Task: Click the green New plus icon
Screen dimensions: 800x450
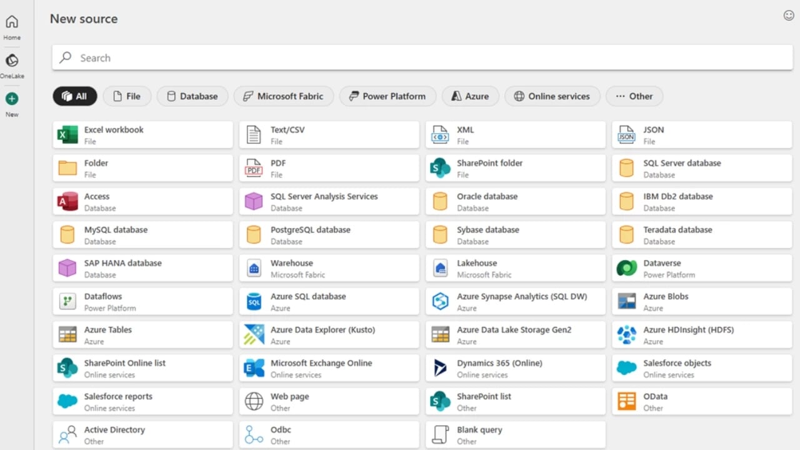Action: [12, 99]
